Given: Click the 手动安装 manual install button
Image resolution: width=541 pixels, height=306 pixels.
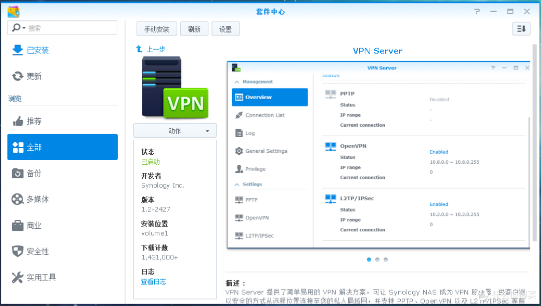Looking at the screenshot, I should (x=157, y=29).
